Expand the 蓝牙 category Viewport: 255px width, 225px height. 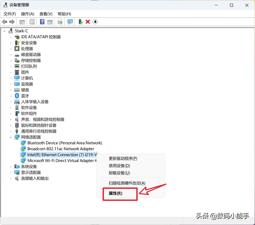pos(11,96)
